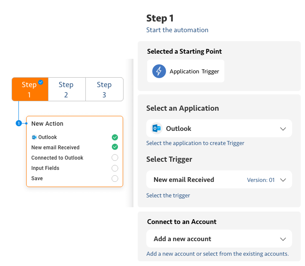Click the Outlook icon in application dropdown
Image resolution: width=305 pixels, height=266 pixels.
(157, 128)
